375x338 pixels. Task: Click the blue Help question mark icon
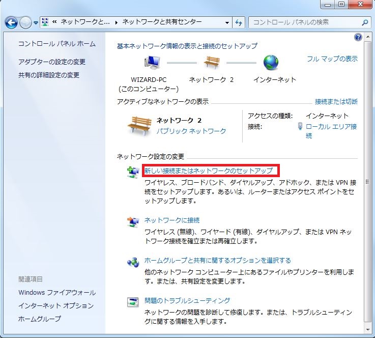click(358, 38)
